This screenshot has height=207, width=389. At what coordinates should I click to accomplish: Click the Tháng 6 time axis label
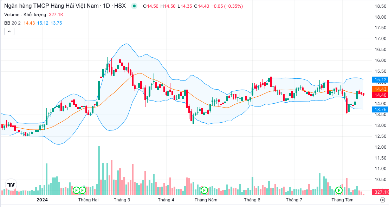pyautogui.click(x=252, y=200)
